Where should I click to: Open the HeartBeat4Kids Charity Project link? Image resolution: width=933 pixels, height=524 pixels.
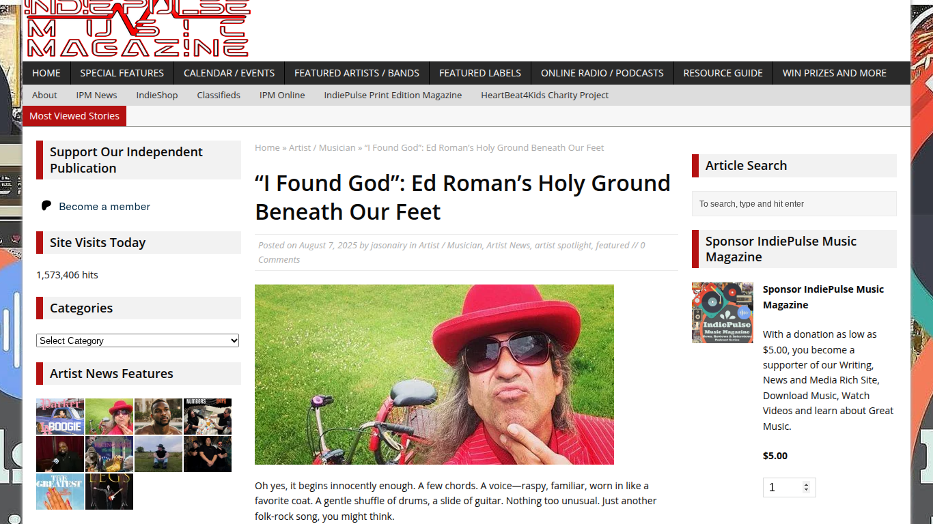point(544,95)
